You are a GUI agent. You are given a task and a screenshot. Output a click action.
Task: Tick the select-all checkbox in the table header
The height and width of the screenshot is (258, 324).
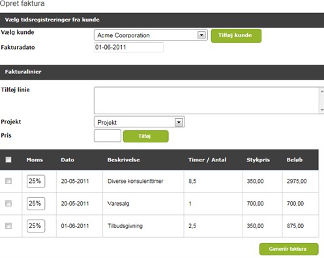click(x=8, y=159)
